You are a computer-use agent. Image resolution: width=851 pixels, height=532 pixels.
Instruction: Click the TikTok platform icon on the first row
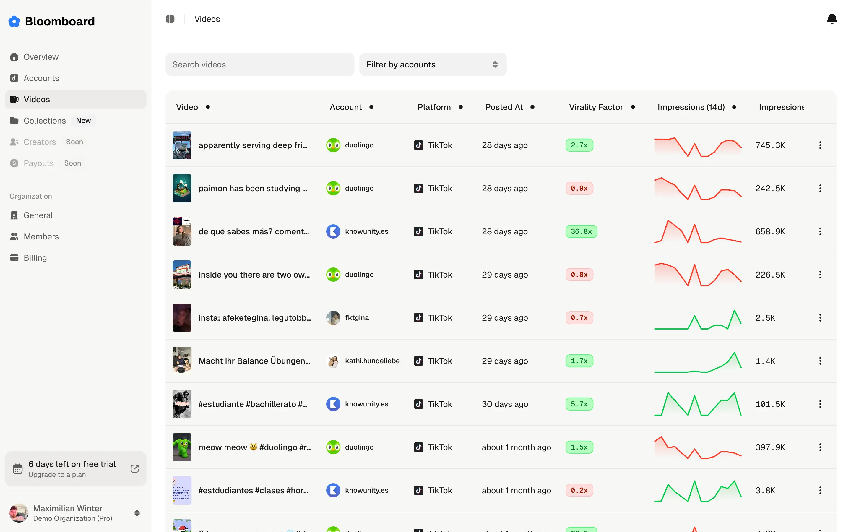418,145
